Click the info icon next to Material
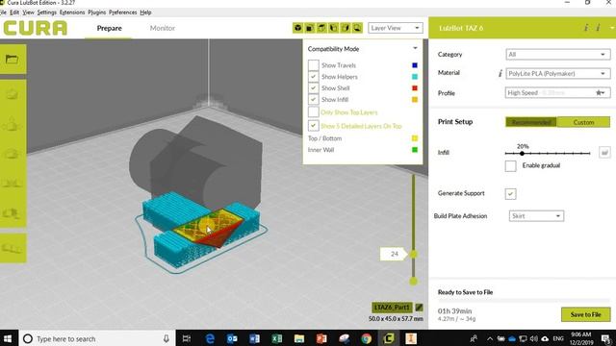The height and width of the screenshot is (346, 616). pos(500,73)
